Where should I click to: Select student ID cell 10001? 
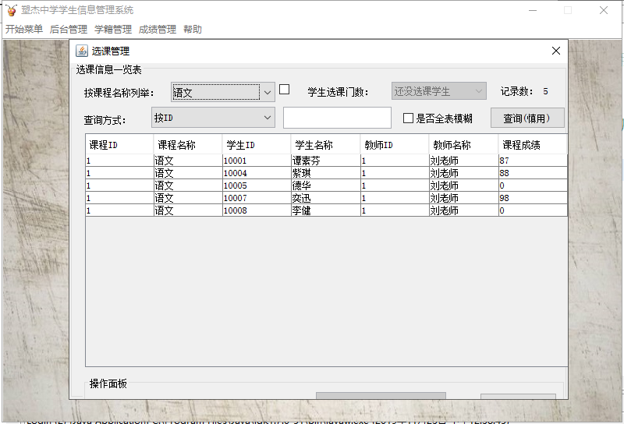pos(257,161)
